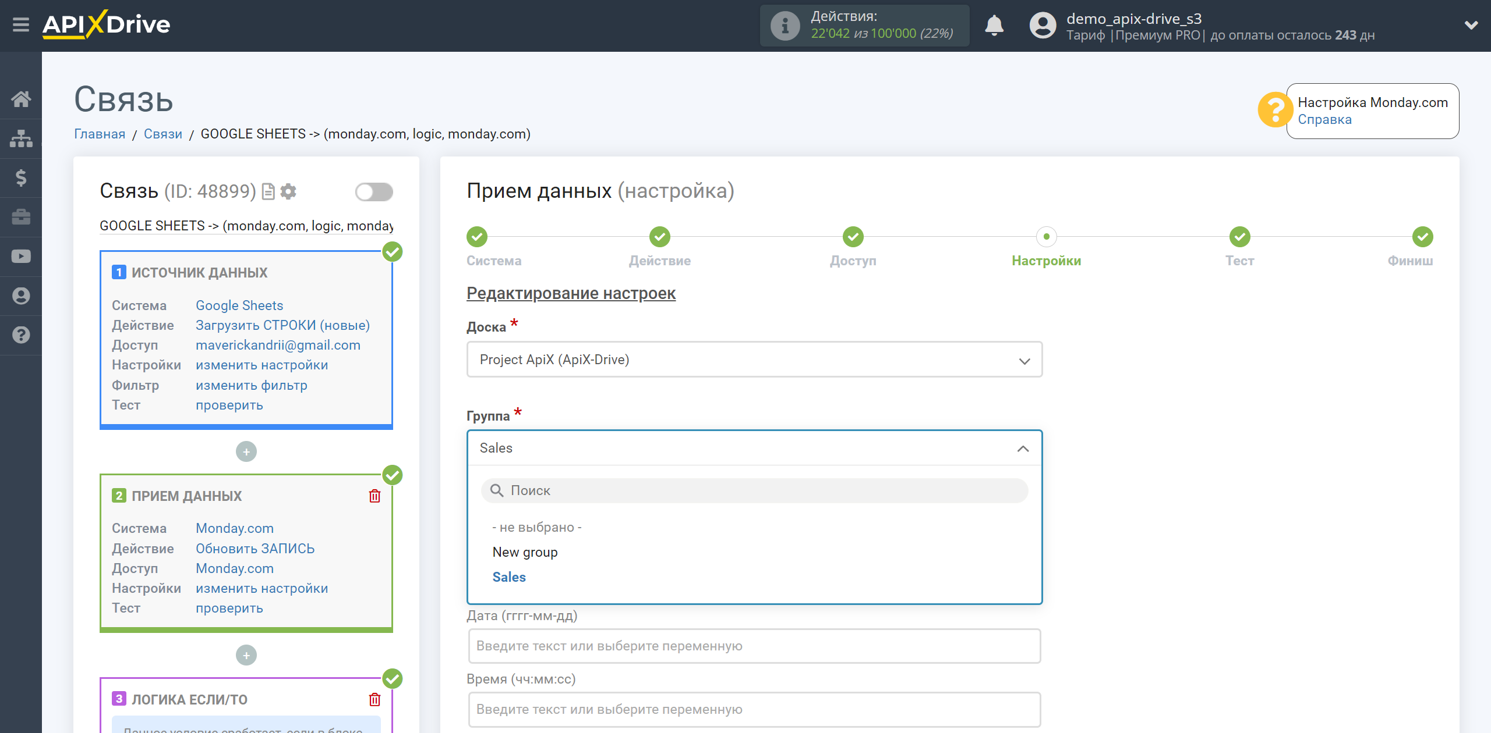The image size is (1491, 733).
Task: Open the hamburger menu
Action: tap(21, 25)
